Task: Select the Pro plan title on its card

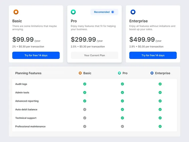Action: 74,21
